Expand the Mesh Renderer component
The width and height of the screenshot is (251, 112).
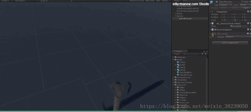click(210, 30)
